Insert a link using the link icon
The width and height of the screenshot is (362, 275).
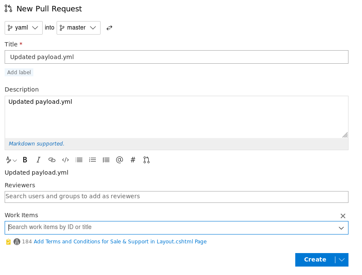(52, 160)
